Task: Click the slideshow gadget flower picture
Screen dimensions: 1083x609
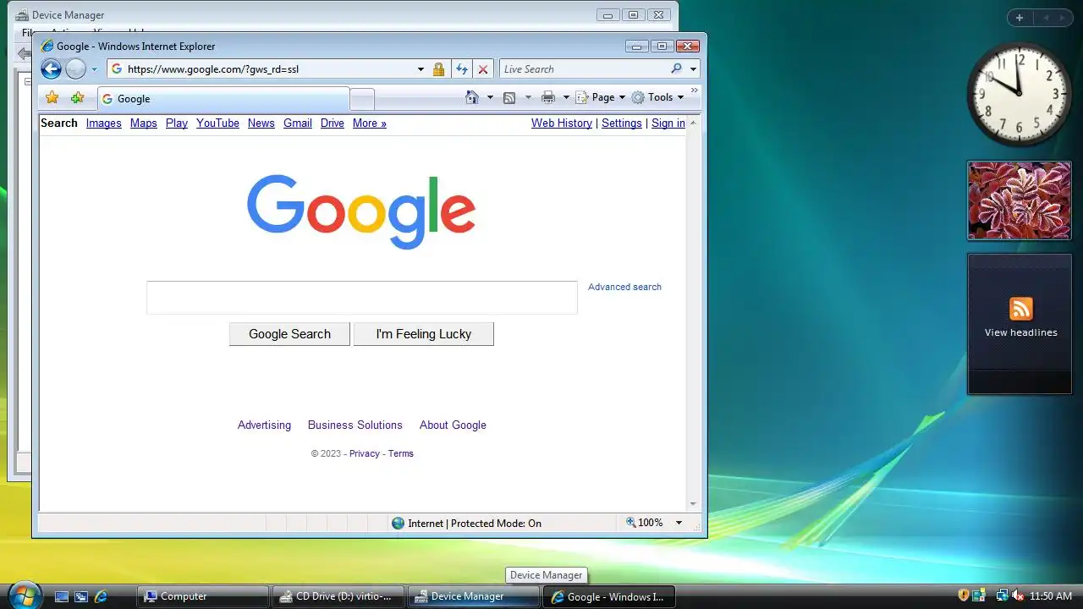Action: [1020, 200]
